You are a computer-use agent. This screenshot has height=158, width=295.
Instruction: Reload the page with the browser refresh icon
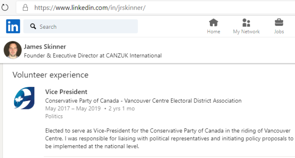[x=5, y=8]
